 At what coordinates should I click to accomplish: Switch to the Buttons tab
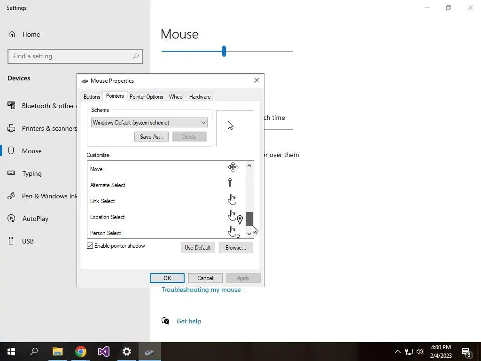(92, 97)
